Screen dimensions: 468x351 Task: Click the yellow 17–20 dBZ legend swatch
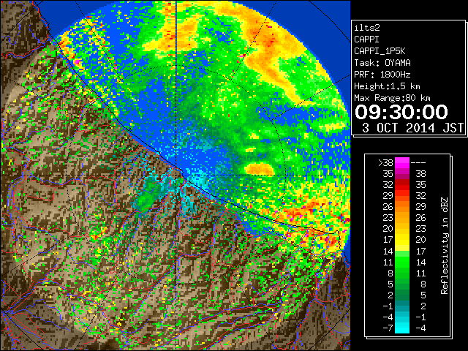[x=402, y=240]
